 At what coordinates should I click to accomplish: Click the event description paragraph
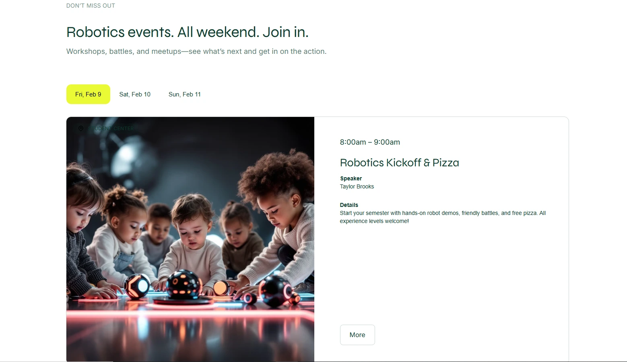click(x=442, y=217)
